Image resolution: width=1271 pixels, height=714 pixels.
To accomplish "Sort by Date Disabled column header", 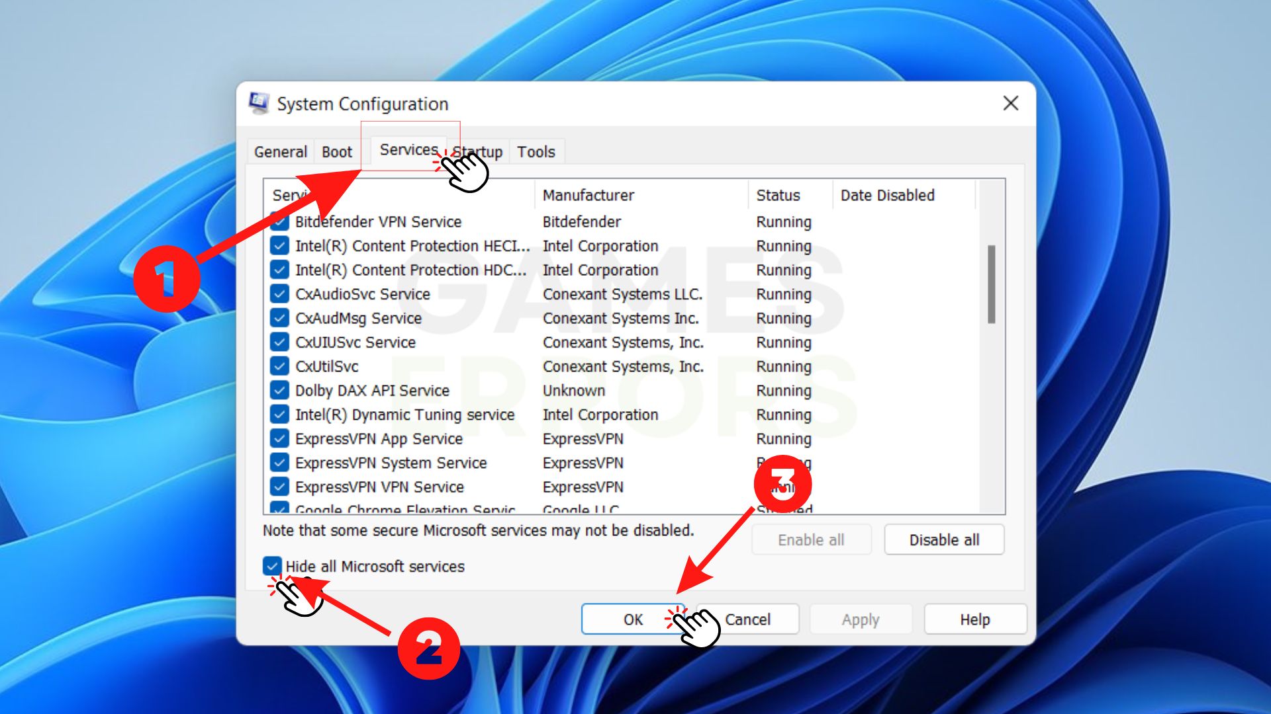I will pyautogui.click(x=904, y=195).
